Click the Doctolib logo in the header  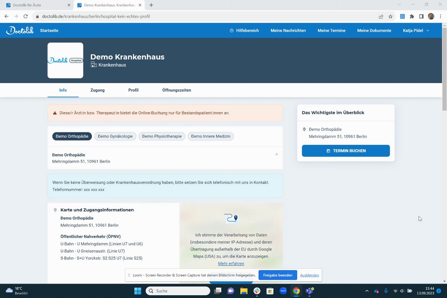point(20,30)
